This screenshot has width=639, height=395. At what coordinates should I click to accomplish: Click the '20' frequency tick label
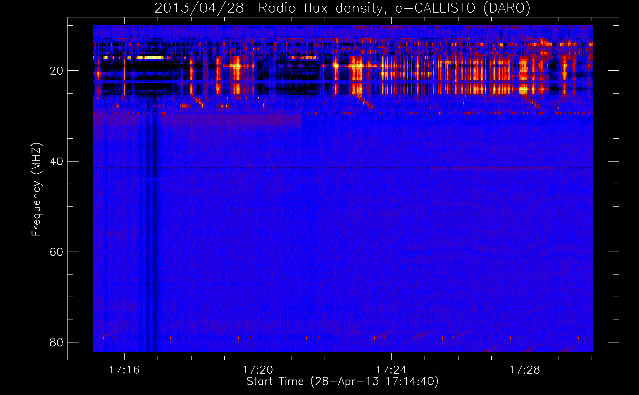pos(56,71)
